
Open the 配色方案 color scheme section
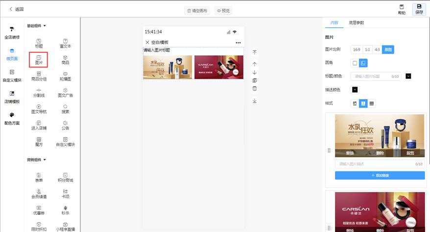coord(12,119)
